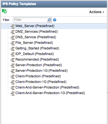Focus the Filter input field

coord(30,20)
